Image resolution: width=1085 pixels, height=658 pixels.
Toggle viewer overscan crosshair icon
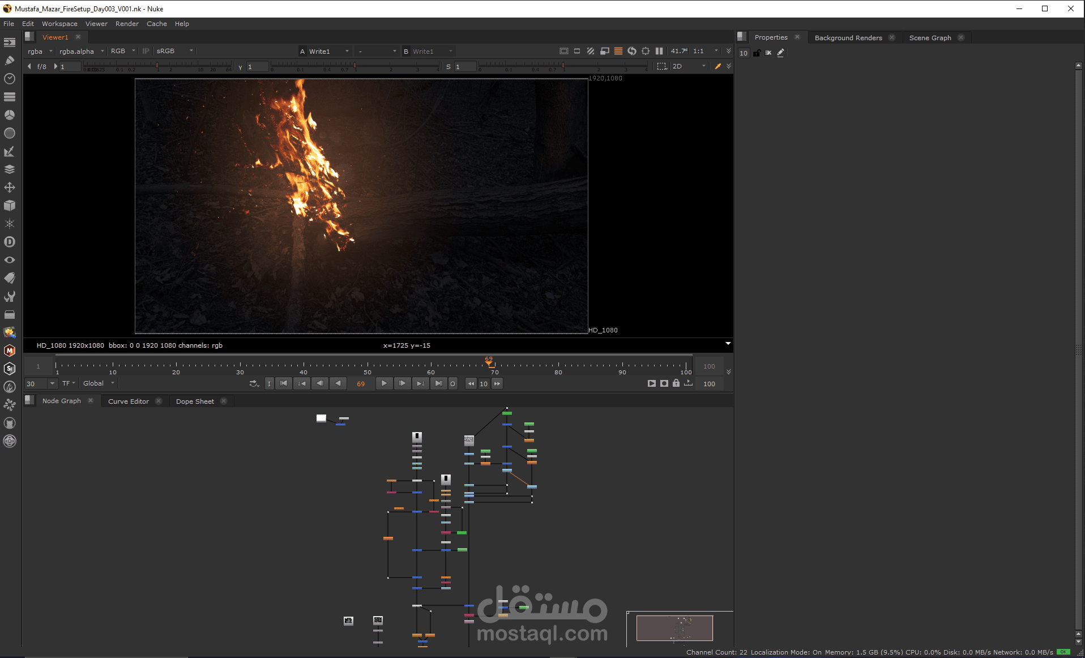(646, 51)
